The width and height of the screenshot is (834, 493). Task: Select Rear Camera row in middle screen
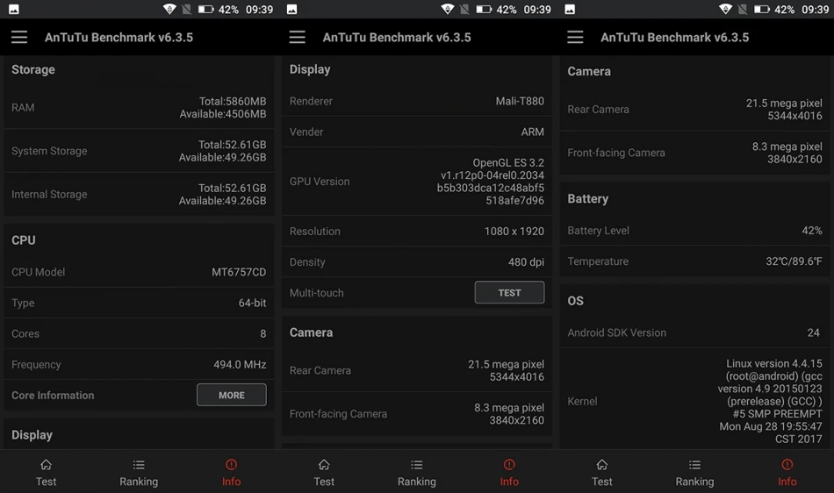coord(417,370)
